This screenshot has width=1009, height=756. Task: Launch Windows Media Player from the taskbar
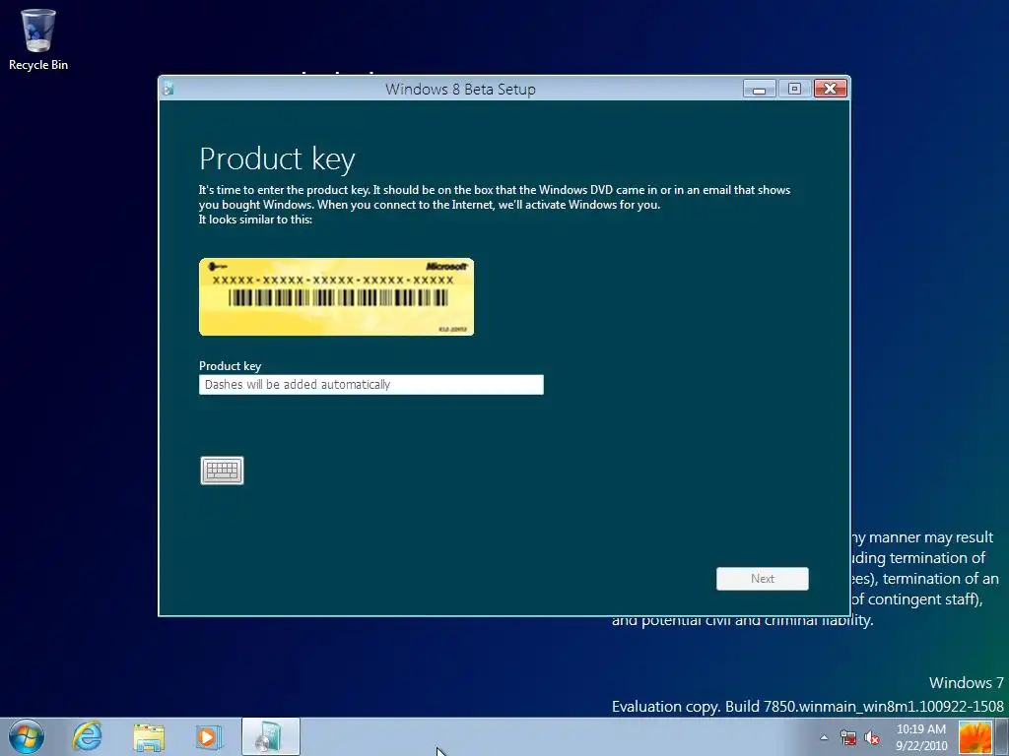pos(208,736)
